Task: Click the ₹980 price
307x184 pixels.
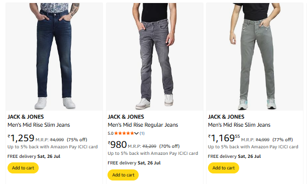Action: 117,145
